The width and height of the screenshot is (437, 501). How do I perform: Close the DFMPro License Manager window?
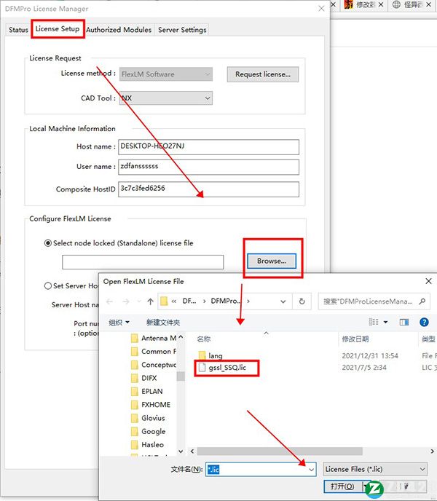(321, 9)
